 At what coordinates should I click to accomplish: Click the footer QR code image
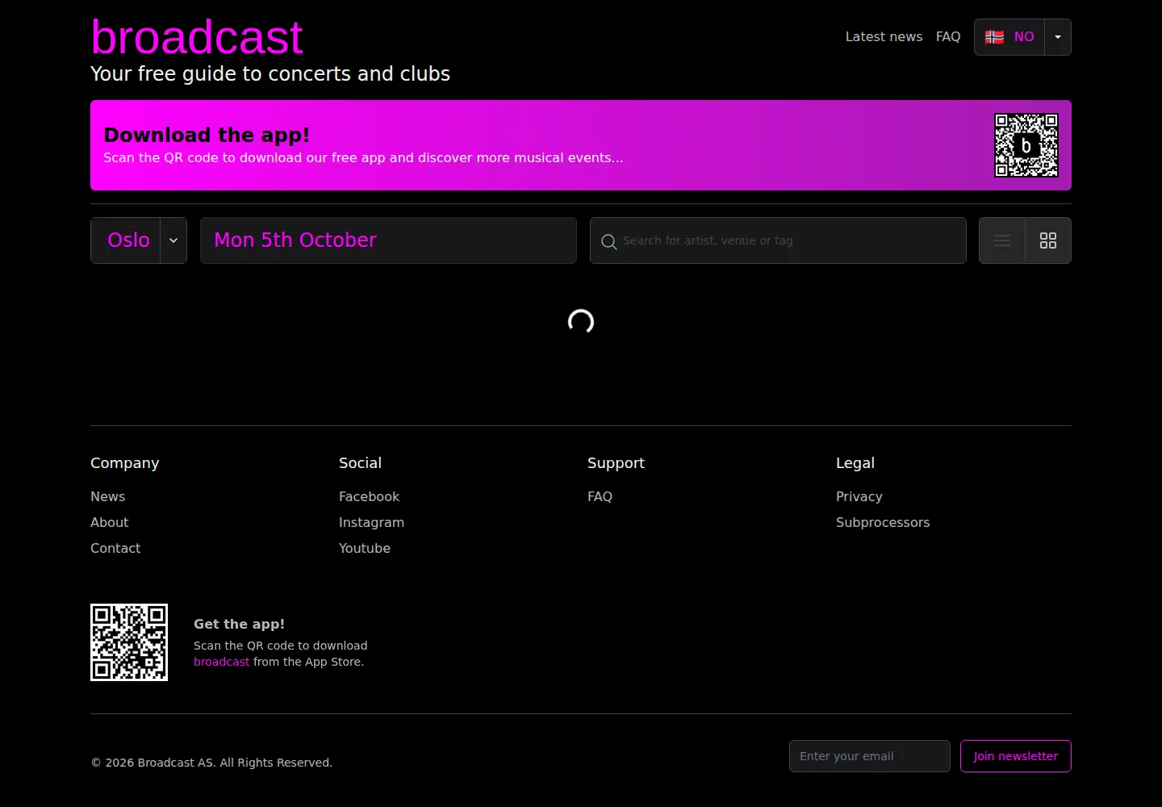coord(129,642)
